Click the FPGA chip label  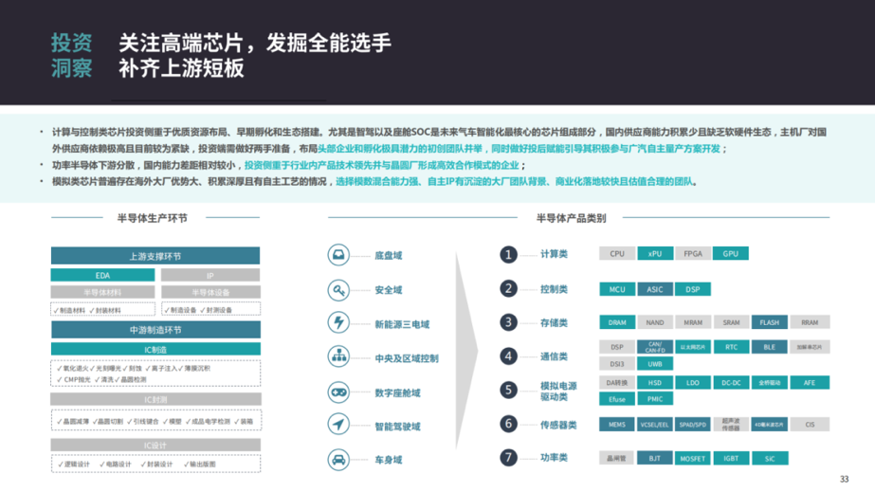coord(693,254)
